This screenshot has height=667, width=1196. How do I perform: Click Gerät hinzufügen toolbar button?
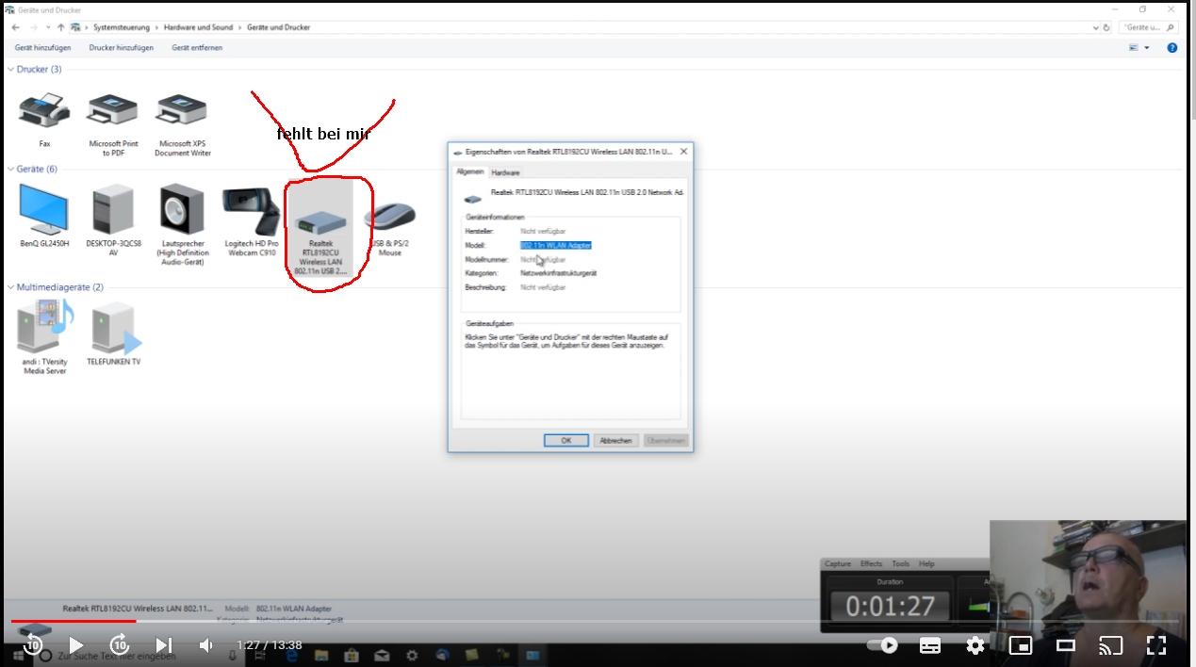point(42,47)
